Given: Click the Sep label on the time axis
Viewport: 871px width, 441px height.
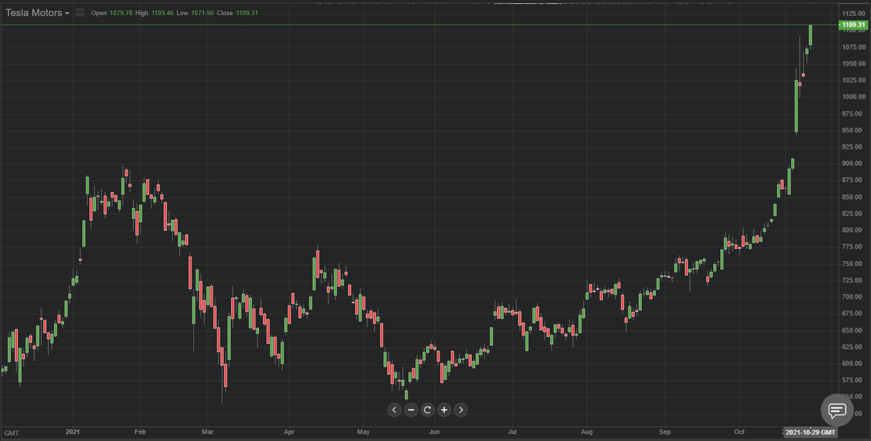Looking at the screenshot, I should coord(665,432).
